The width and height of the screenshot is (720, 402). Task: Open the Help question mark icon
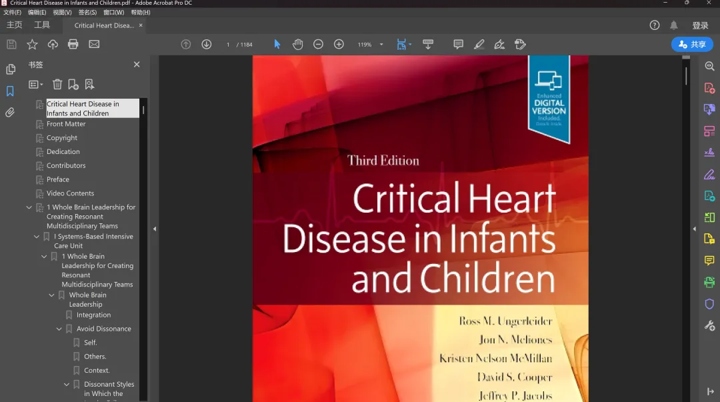click(x=655, y=25)
